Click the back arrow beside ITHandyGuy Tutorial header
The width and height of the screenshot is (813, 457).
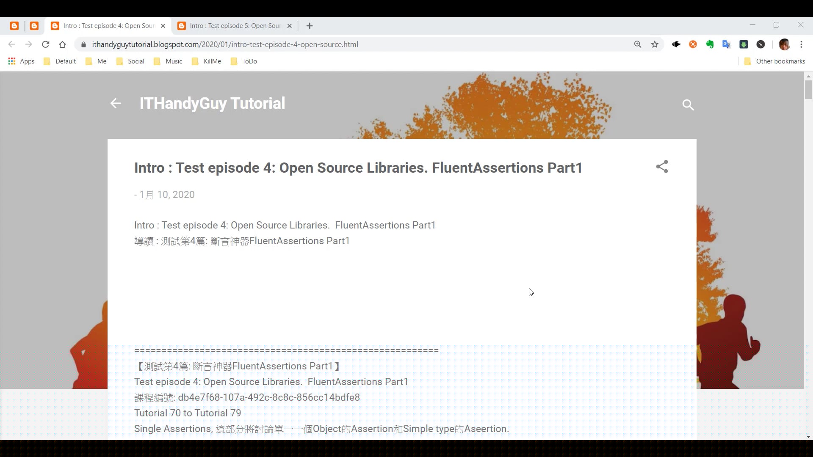[x=115, y=104]
